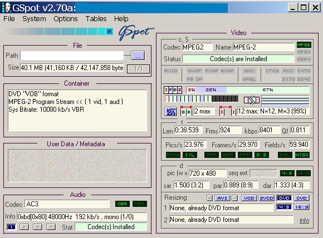323x238 pixels.
Task: Open the Help menu
Action: coord(121,19)
